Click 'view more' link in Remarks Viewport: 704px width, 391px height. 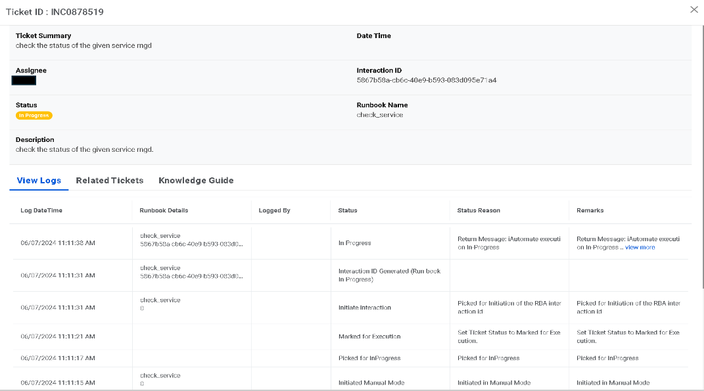tap(640, 248)
